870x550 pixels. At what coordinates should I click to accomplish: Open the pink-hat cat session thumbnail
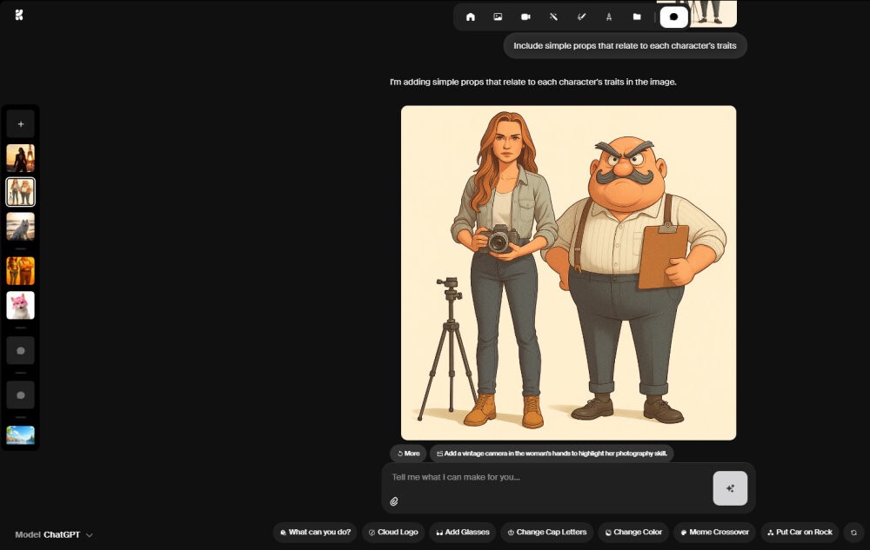coord(21,305)
